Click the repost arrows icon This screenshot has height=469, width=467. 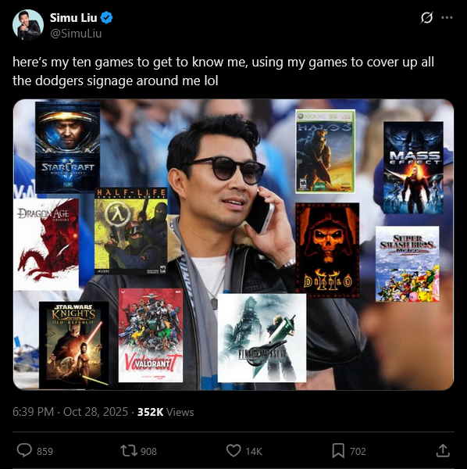(128, 451)
